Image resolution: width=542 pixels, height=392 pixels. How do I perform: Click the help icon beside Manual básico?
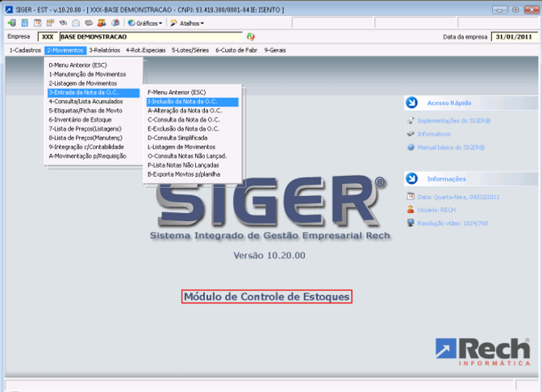411,148
